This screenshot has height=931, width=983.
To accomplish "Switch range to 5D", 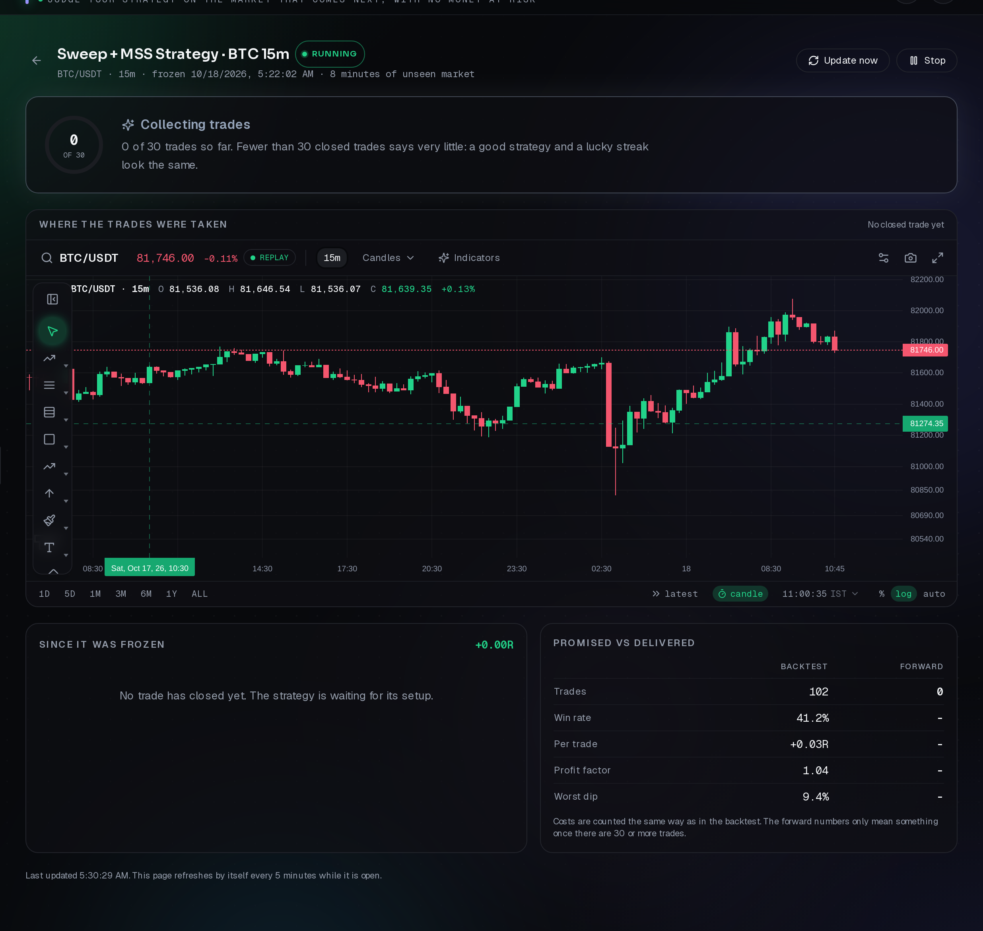I will (x=70, y=594).
